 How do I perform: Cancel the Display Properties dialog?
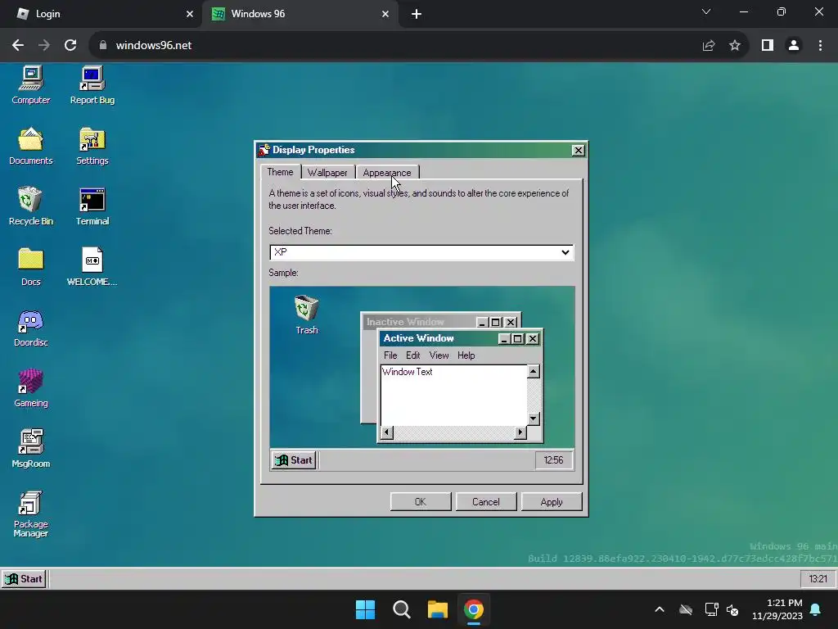486,502
